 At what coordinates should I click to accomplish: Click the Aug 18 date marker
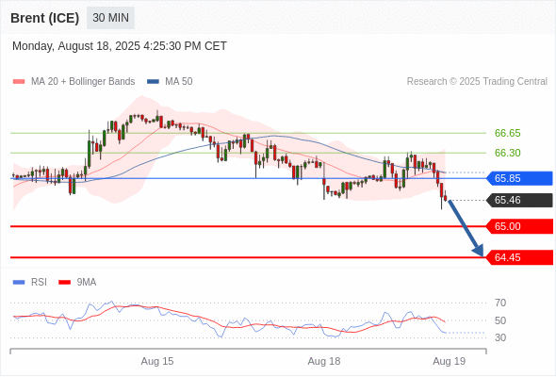[x=324, y=361]
